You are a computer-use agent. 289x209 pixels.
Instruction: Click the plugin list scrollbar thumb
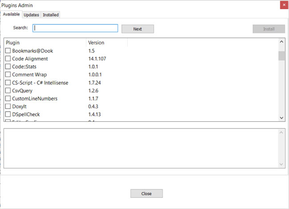tap(281, 56)
